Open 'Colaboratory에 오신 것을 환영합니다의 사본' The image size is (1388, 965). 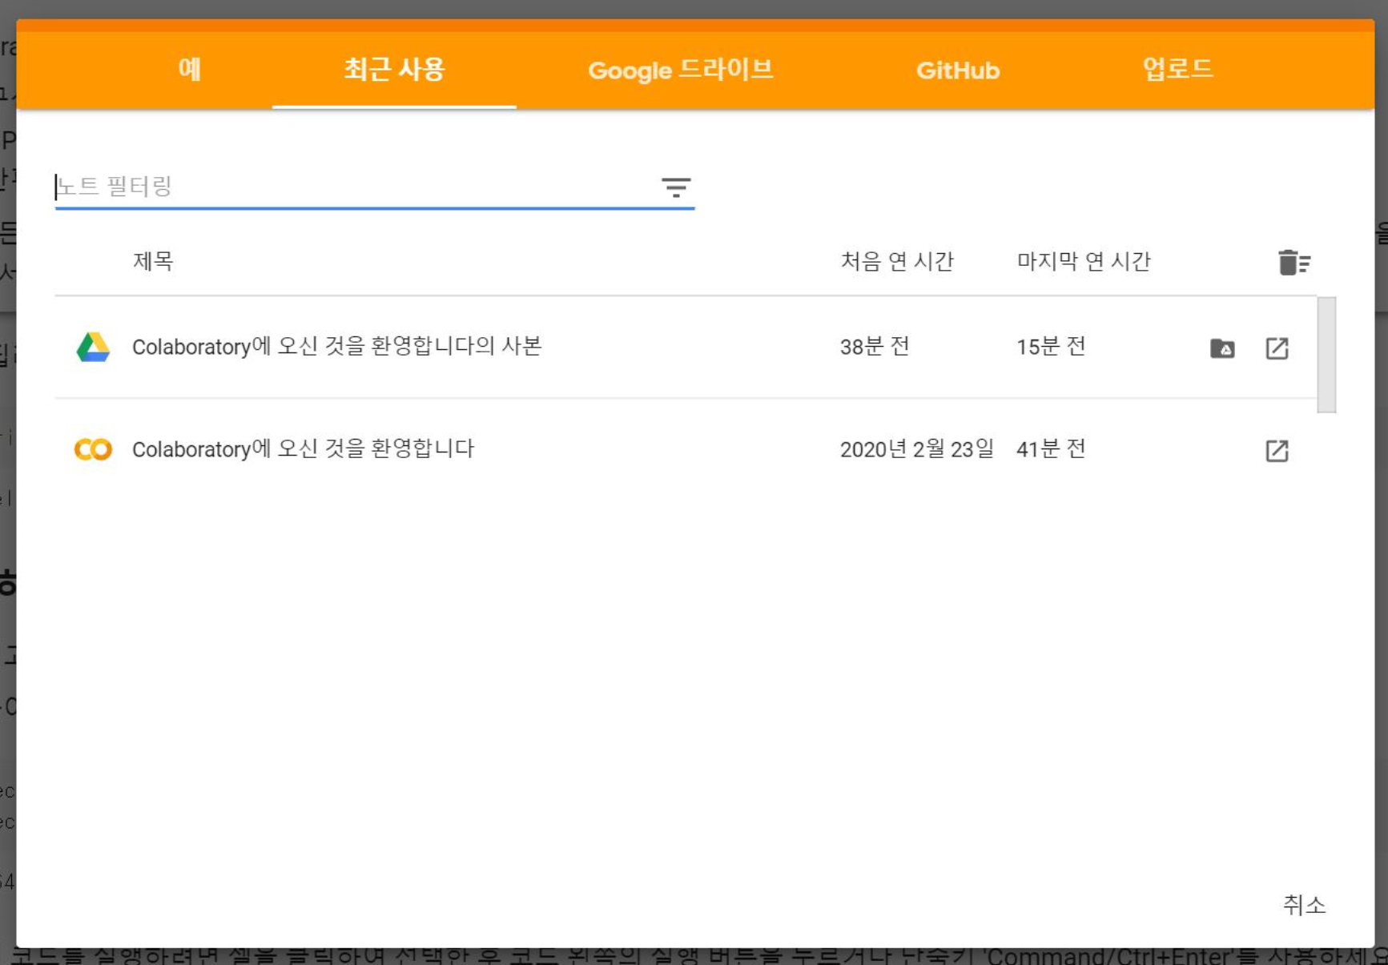(336, 346)
